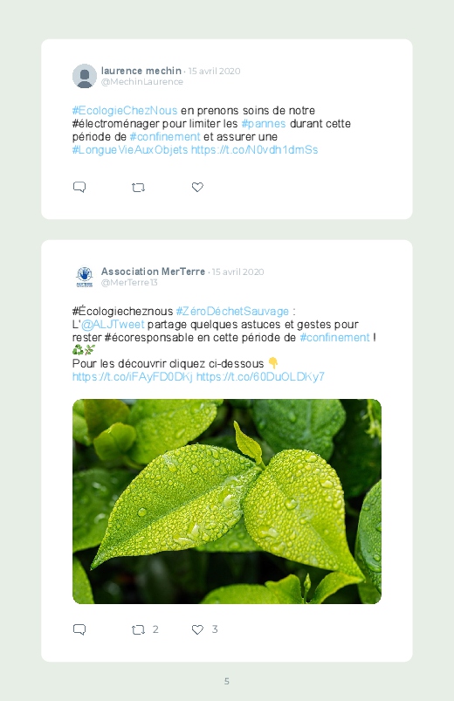Click the Association MerTerre account name
The image size is (454, 701).
pyautogui.click(x=153, y=271)
